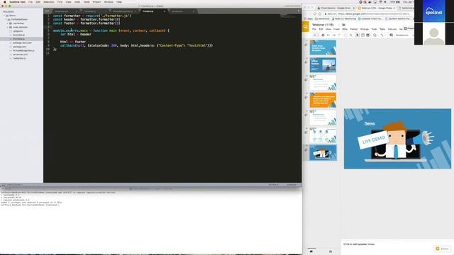Select the Demo slide thumbnail
Image resolution: width=454 pixels, height=255 pixels.
point(323,153)
